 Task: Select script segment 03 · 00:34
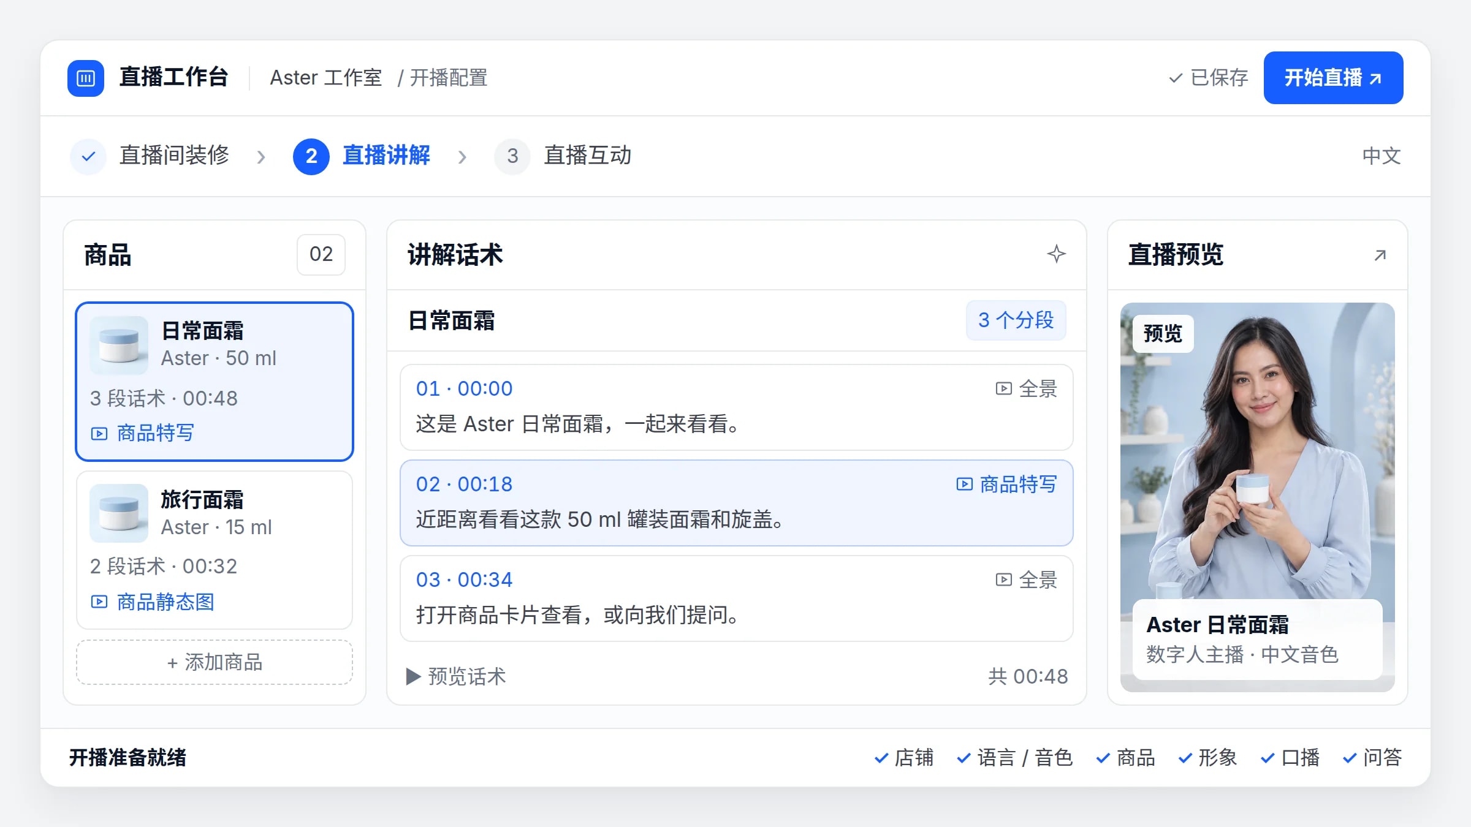click(736, 599)
